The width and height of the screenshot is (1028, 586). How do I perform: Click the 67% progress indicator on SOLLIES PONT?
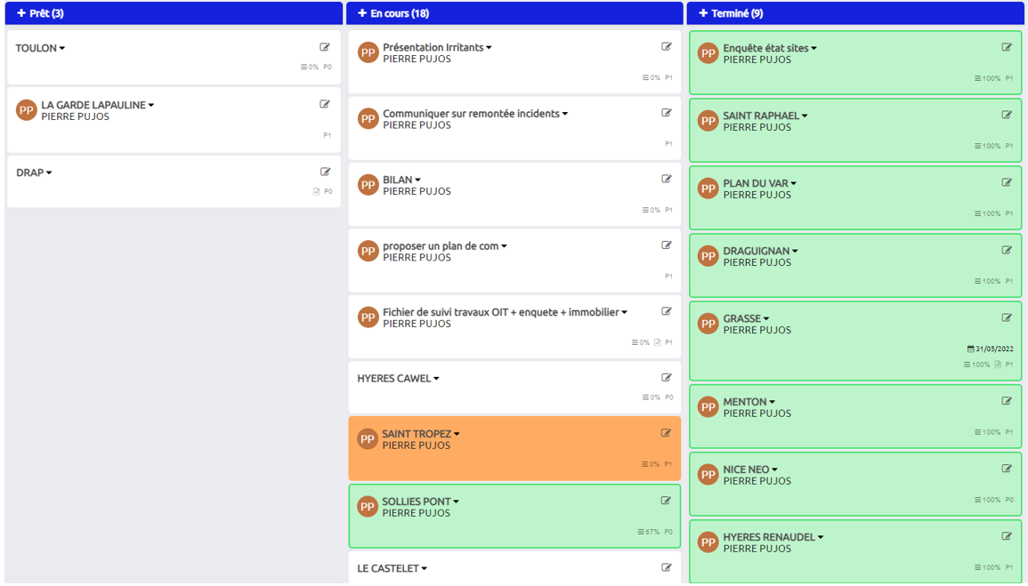point(648,532)
